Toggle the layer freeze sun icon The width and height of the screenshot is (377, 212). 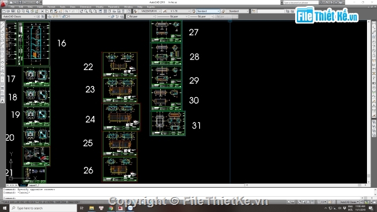[57, 16]
